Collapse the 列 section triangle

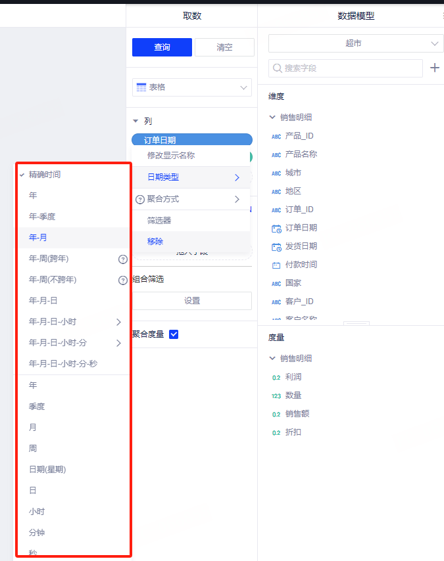pos(136,122)
